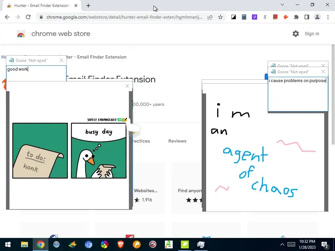Open the purple V extension

point(255,17)
